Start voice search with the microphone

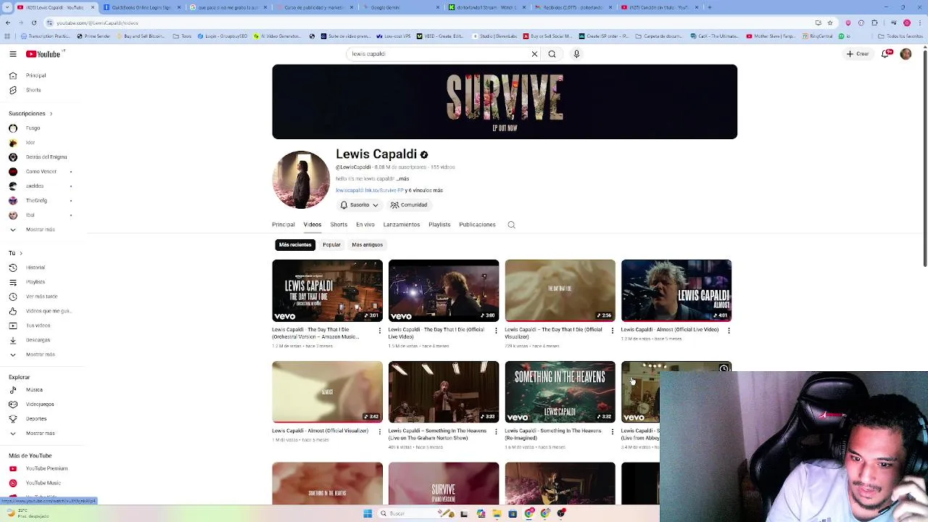click(x=576, y=54)
